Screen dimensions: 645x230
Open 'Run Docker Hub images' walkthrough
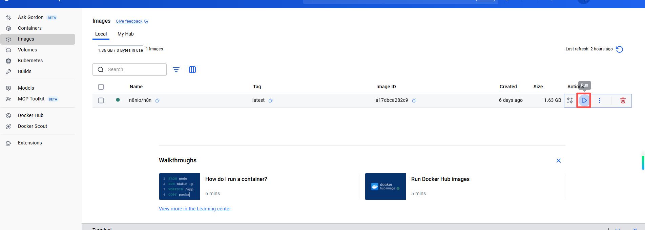(x=465, y=187)
